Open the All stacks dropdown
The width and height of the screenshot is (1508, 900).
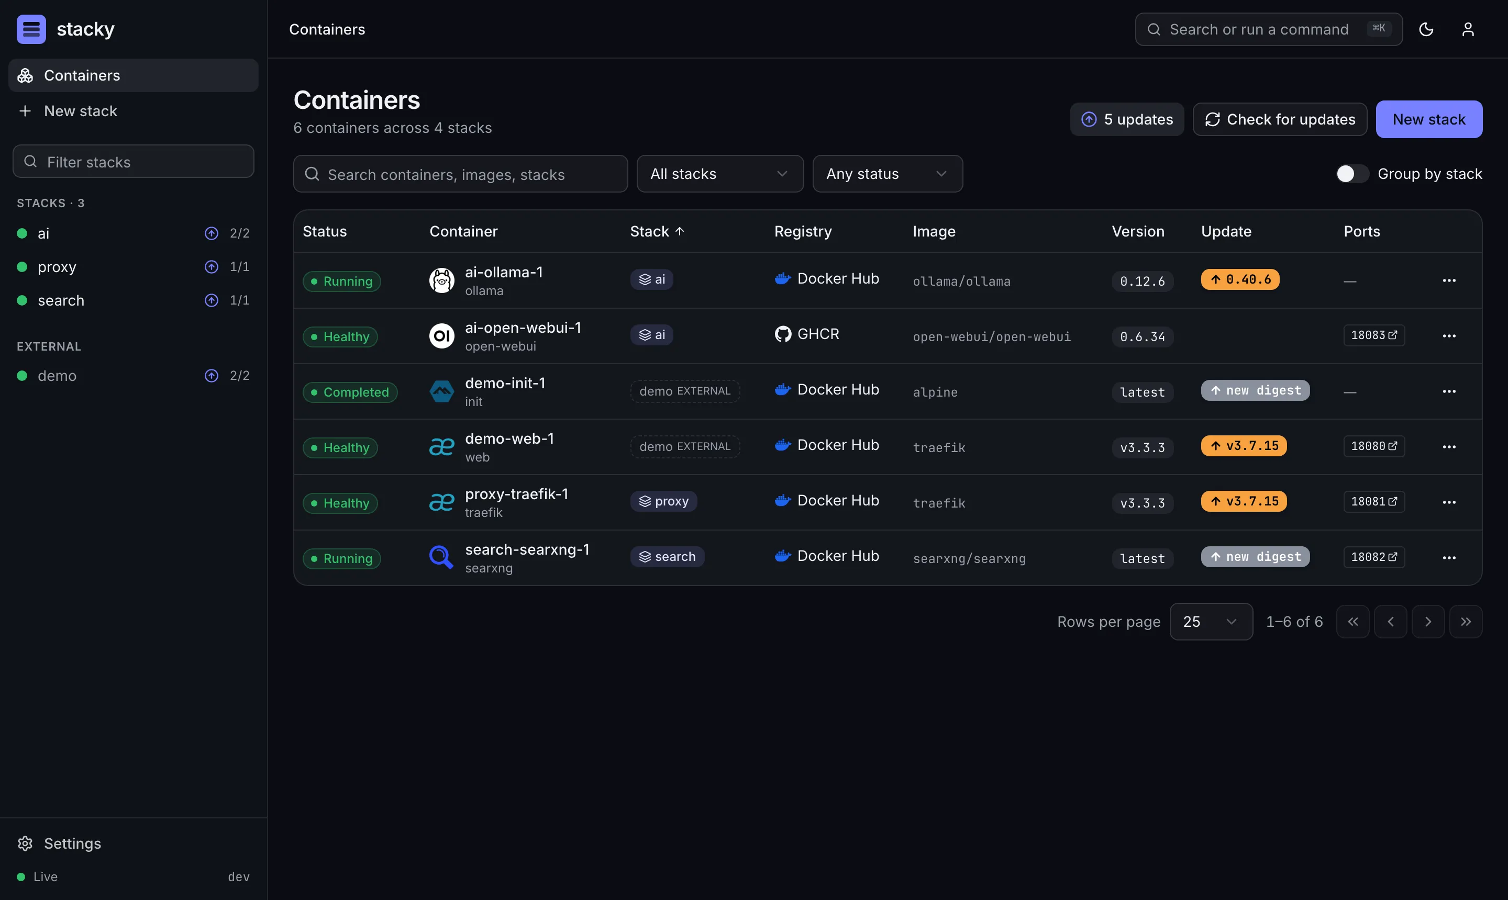720,174
